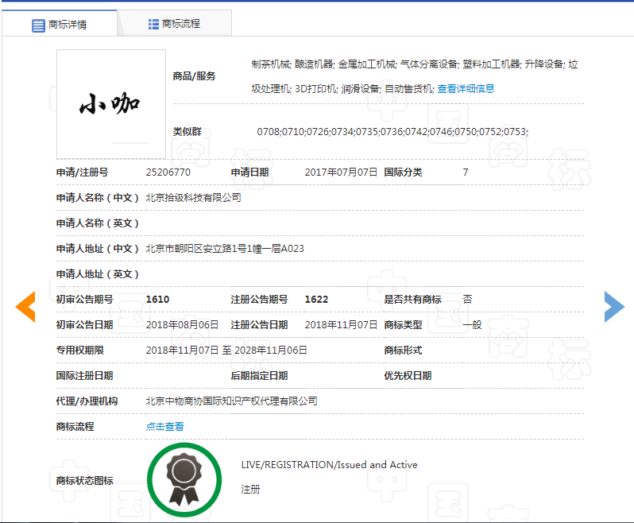
Task: Click application date 2017年07月07日
Action: pyautogui.click(x=341, y=172)
